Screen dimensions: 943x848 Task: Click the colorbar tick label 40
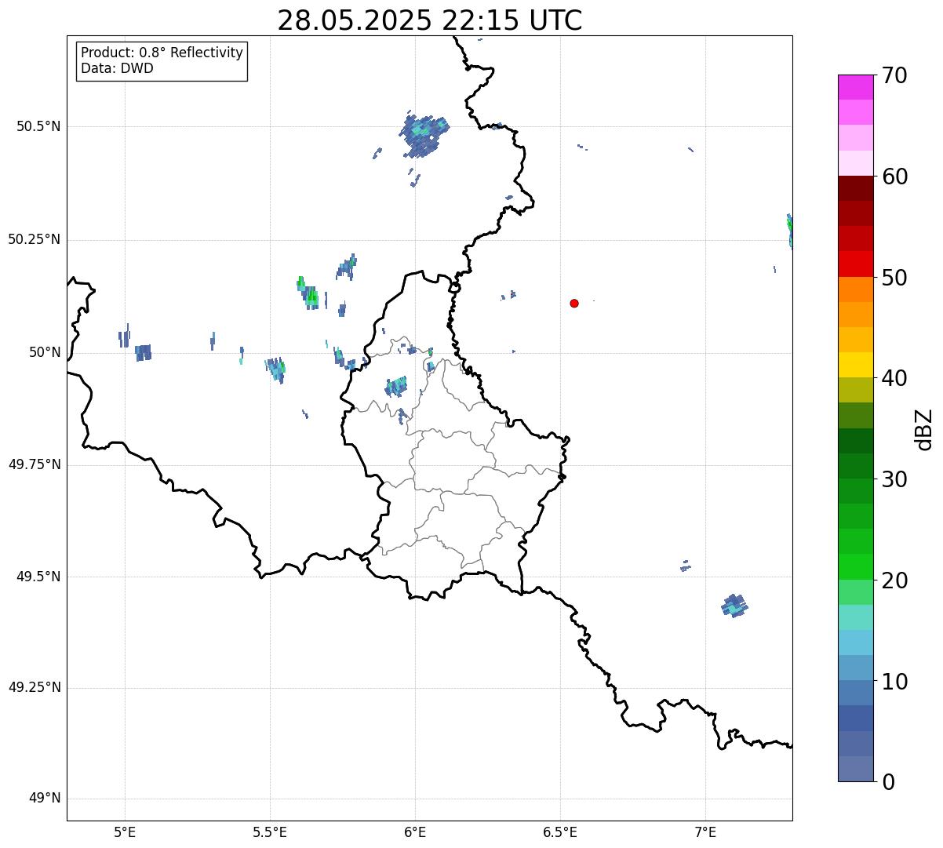(x=894, y=378)
